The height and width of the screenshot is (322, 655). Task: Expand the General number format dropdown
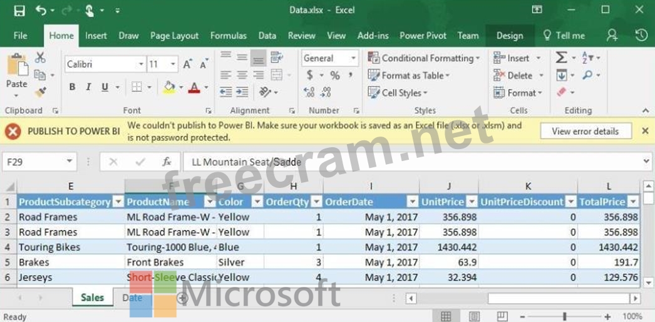click(353, 58)
